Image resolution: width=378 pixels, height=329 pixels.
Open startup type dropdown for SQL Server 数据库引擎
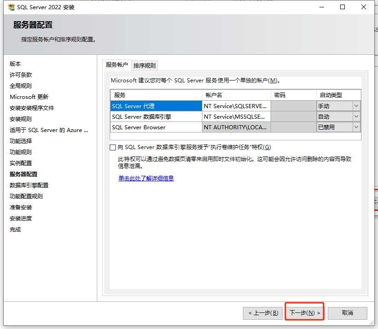pos(356,116)
